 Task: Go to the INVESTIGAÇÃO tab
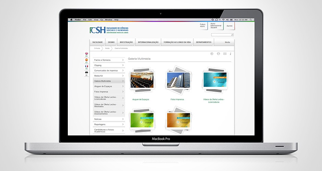click(126, 42)
